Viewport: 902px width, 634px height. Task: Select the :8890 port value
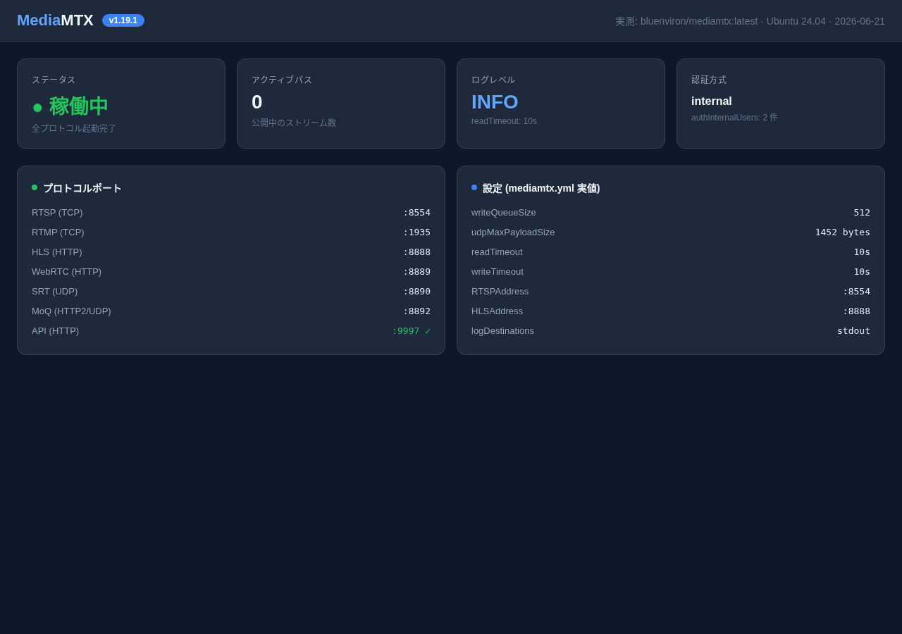click(x=416, y=292)
